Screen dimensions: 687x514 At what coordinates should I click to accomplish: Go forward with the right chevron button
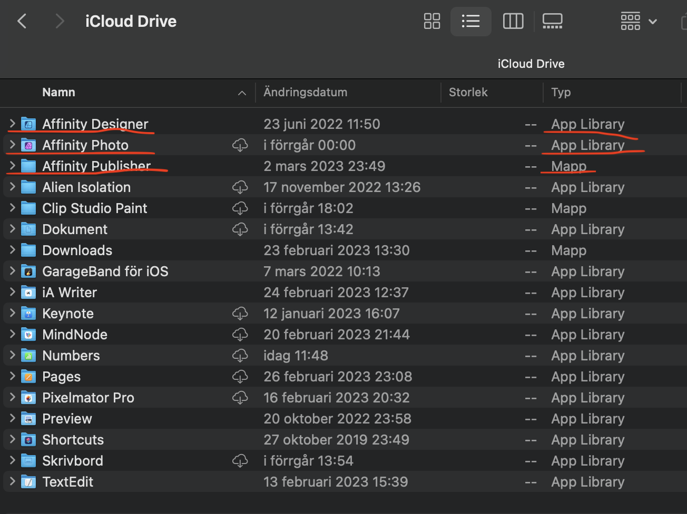click(x=60, y=22)
